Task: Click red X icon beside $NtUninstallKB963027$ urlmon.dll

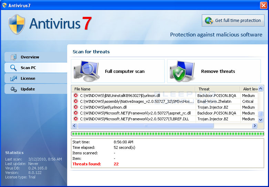Action: [76, 95]
